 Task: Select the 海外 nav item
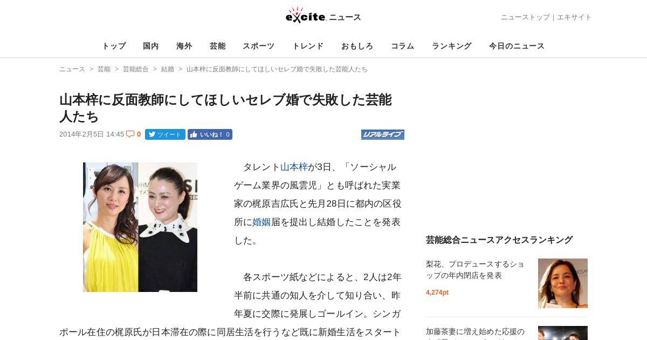pos(184,46)
